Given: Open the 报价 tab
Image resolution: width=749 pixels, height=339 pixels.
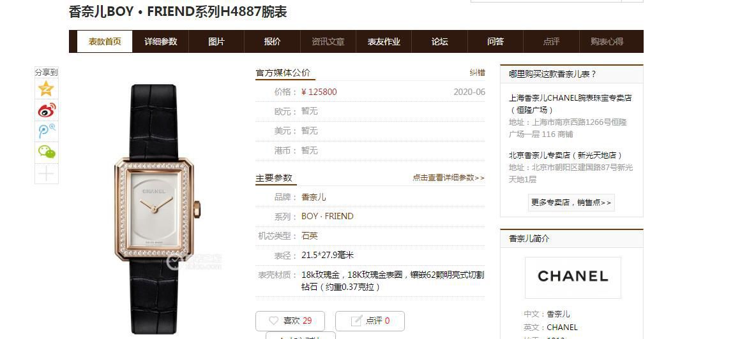Looking at the screenshot, I should [272, 41].
